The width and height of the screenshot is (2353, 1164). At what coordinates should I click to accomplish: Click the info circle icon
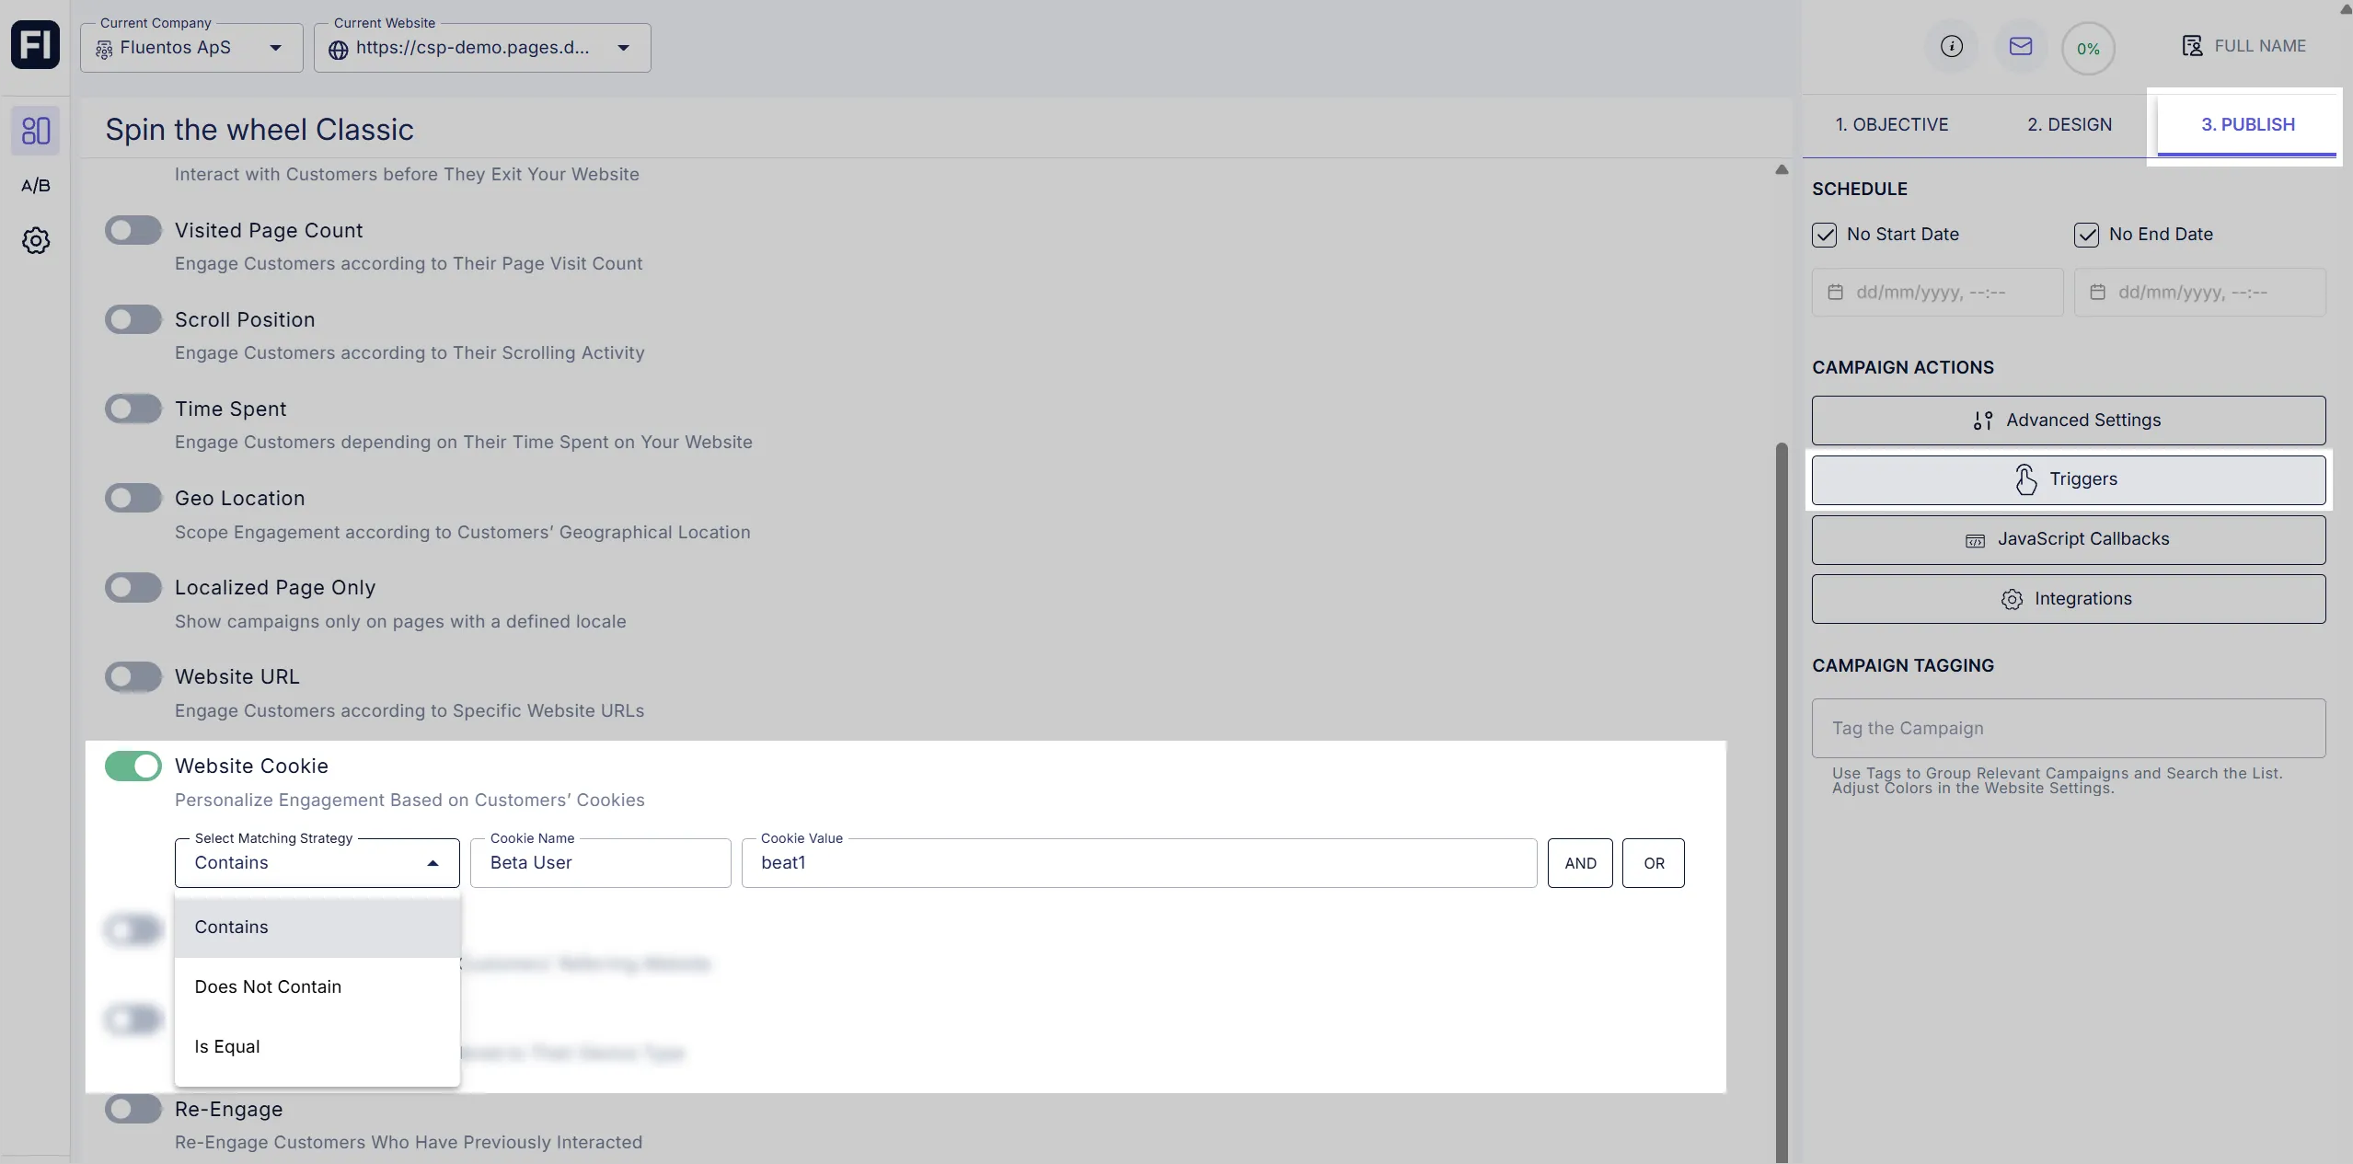click(1951, 47)
